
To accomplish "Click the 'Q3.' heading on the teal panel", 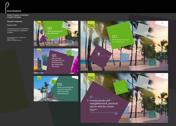I will point(60,84).
